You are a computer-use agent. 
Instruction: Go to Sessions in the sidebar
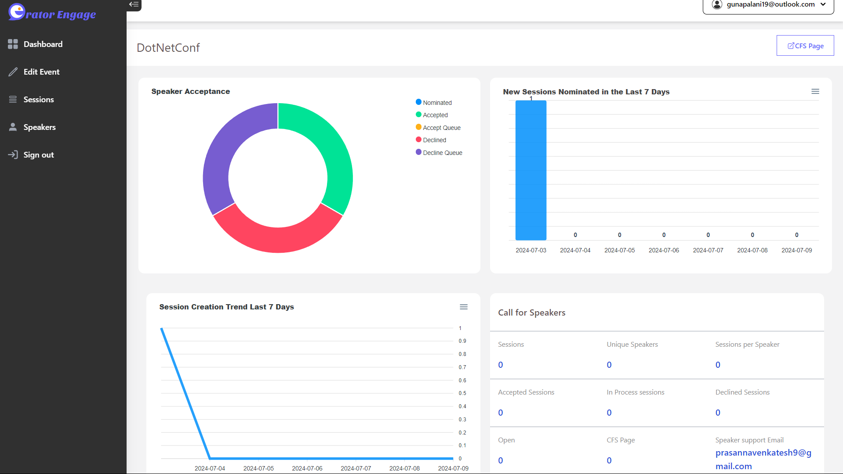(39, 100)
